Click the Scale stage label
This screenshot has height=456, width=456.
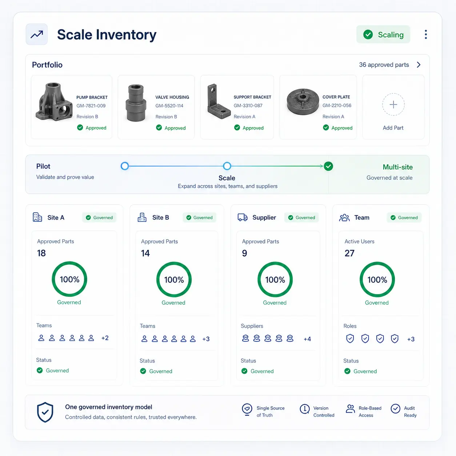click(227, 178)
